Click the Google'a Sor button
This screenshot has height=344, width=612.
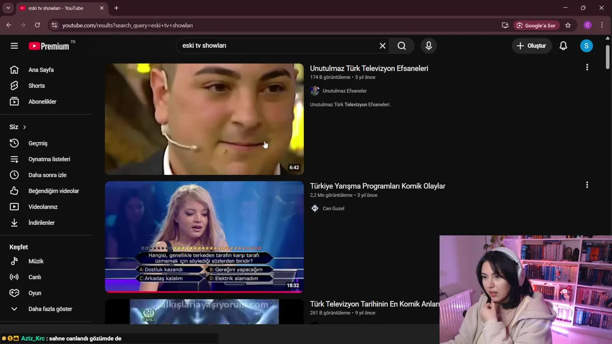tap(535, 25)
